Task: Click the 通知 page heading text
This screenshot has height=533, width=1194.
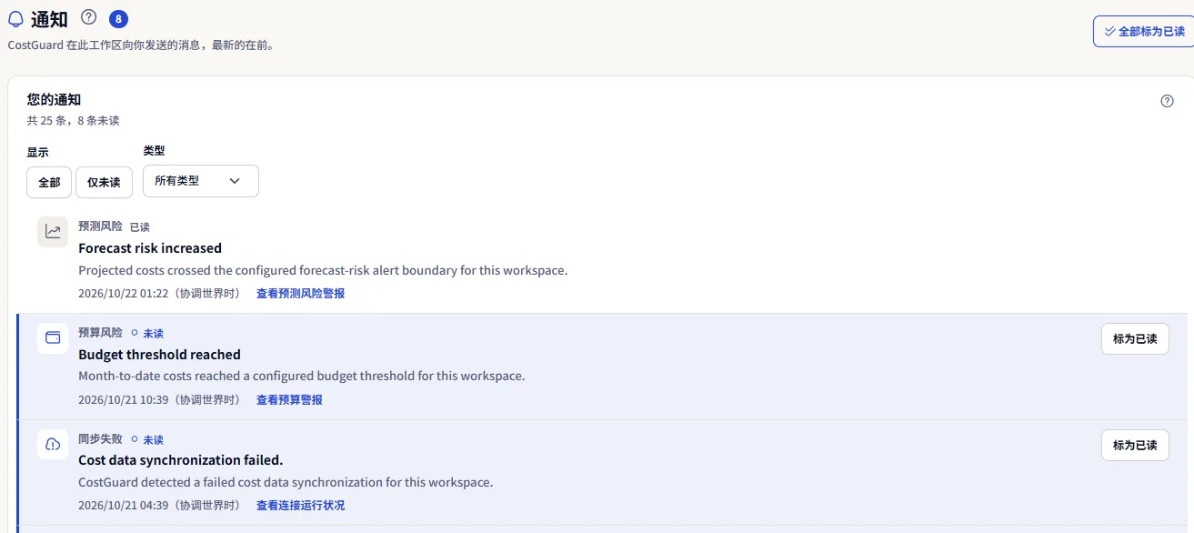Action: click(x=49, y=19)
